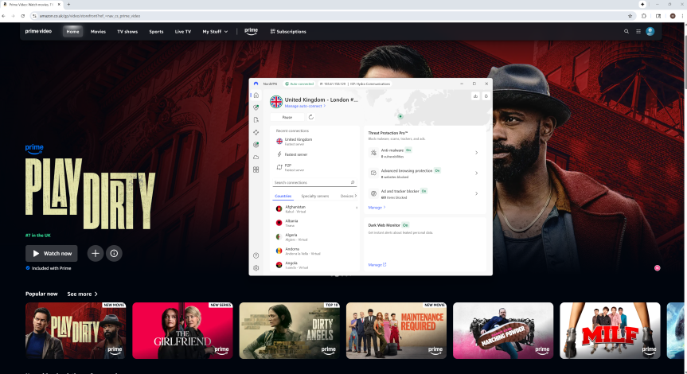Select P2P fastest server connection
The width and height of the screenshot is (687, 374).
[314, 167]
